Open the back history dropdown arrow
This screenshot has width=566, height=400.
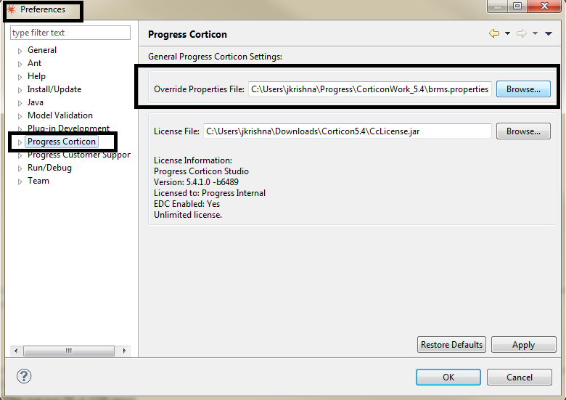coord(507,33)
